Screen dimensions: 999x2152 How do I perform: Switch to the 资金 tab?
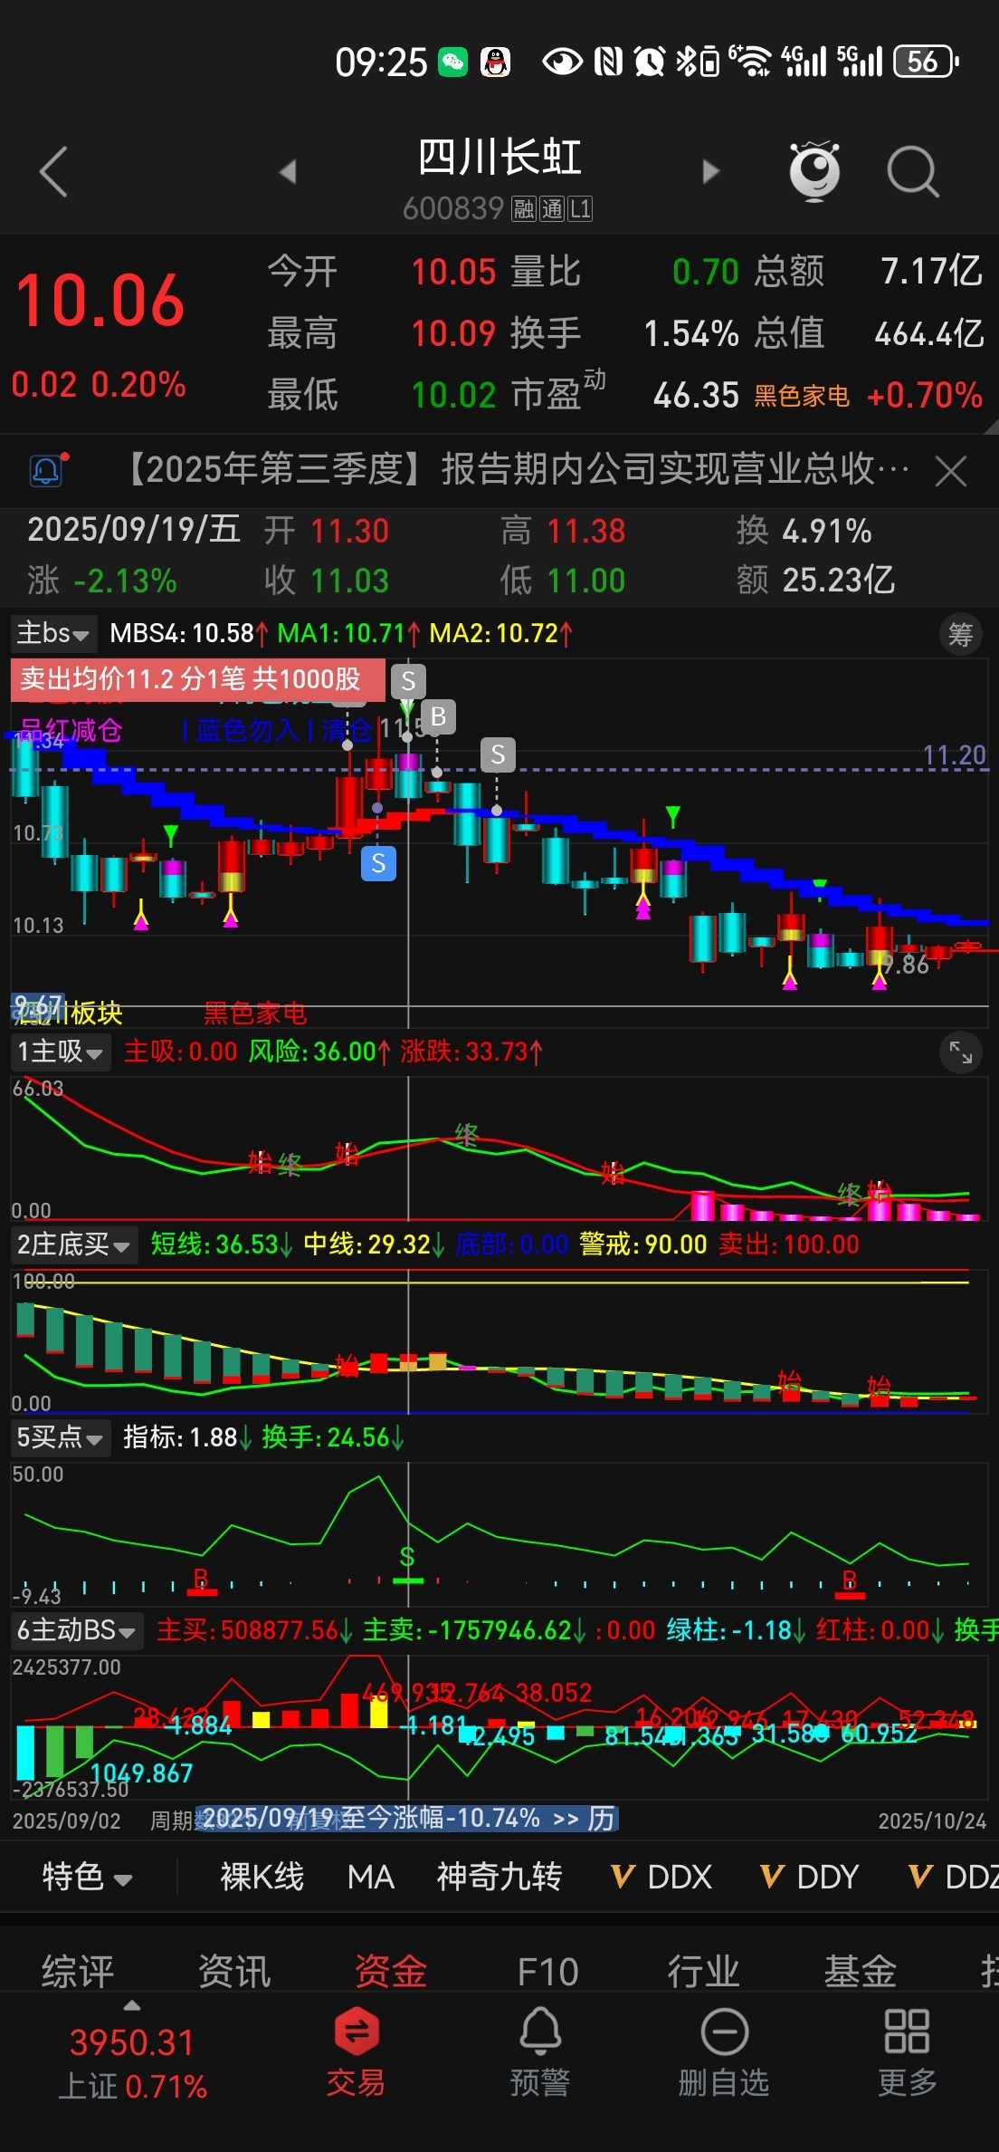coord(391,1971)
